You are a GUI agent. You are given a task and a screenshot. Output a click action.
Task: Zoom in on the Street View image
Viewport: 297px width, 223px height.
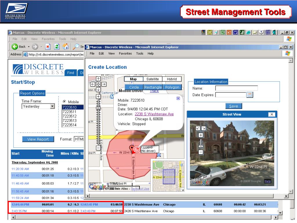pos(201,135)
